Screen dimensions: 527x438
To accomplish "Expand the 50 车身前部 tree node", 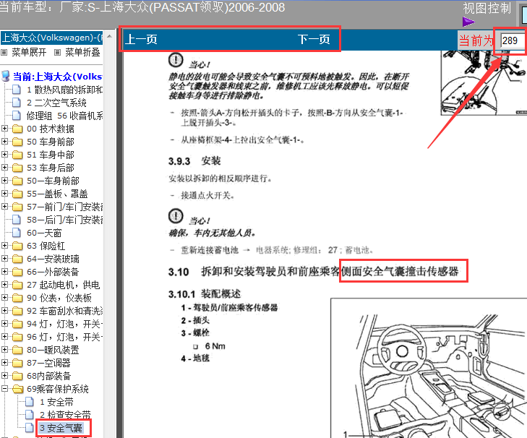I will click(x=5, y=142).
